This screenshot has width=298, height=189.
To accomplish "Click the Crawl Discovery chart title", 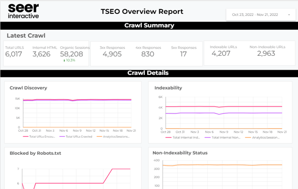I will tap(28, 88).
